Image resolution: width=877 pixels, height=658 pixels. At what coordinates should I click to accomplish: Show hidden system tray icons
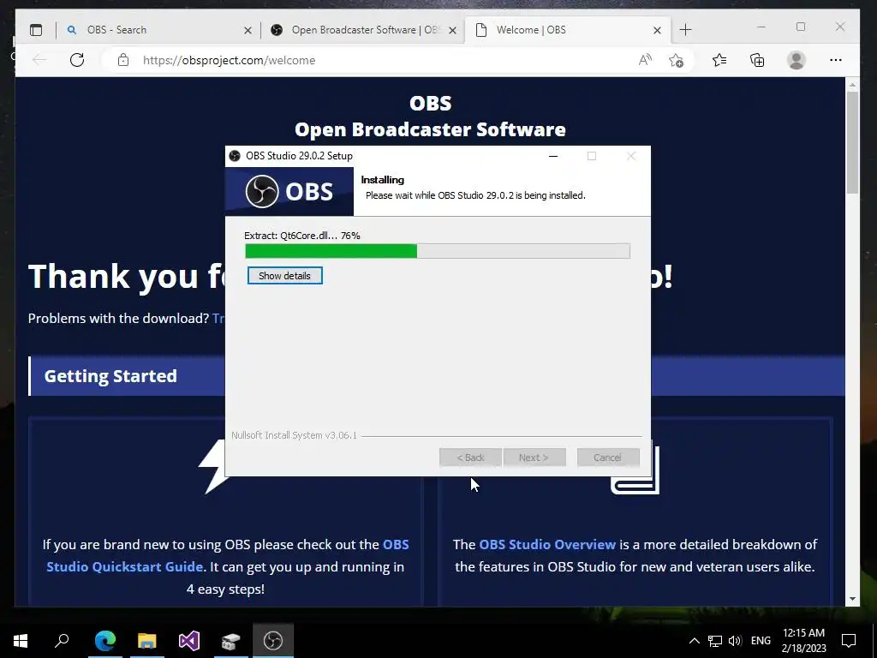(x=694, y=641)
